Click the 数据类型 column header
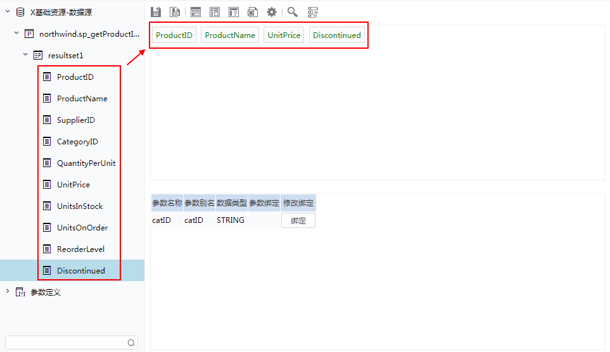The height and width of the screenshot is (352, 610). click(232, 203)
